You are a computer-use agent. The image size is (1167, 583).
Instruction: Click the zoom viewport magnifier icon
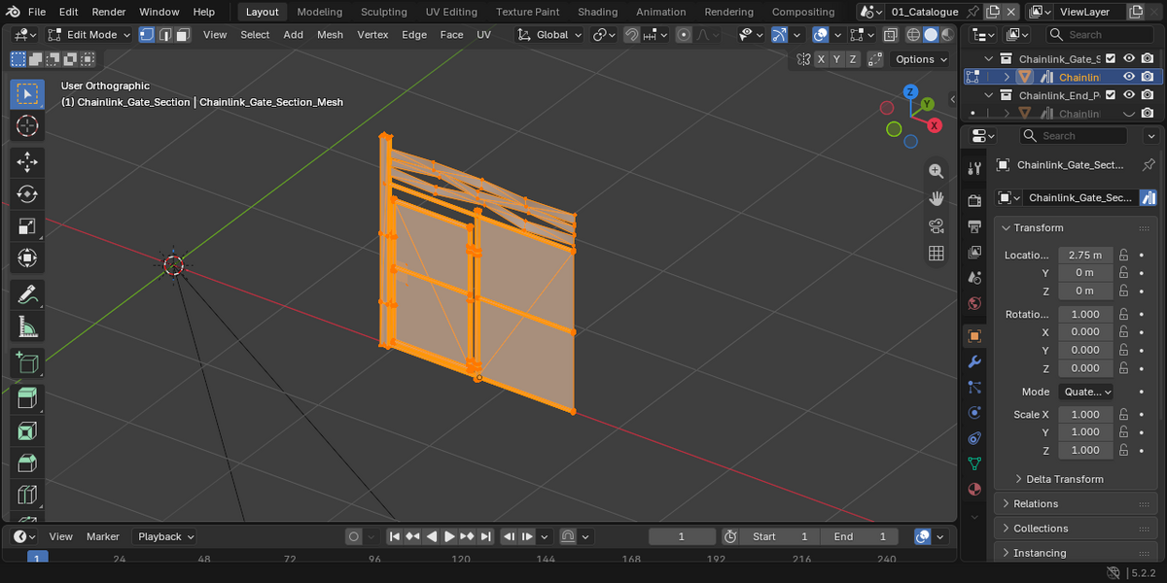[x=937, y=171]
